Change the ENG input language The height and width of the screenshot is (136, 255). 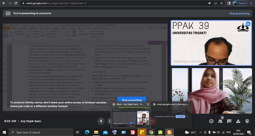(x=228, y=132)
